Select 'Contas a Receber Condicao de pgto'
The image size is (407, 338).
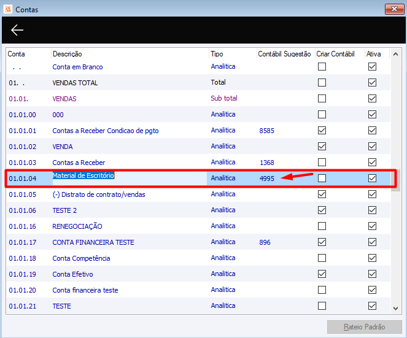click(x=106, y=131)
